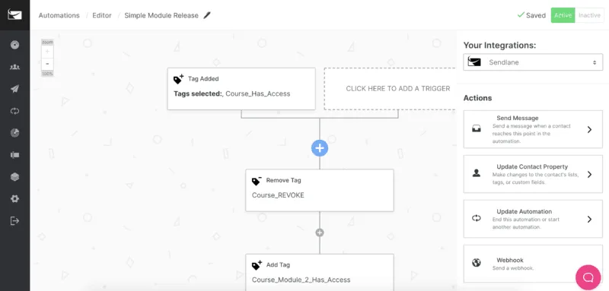Image resolution: width=609 pixels, height=291 pixels.
Task: Click the Saved status indicator
Action: (531, 15)
